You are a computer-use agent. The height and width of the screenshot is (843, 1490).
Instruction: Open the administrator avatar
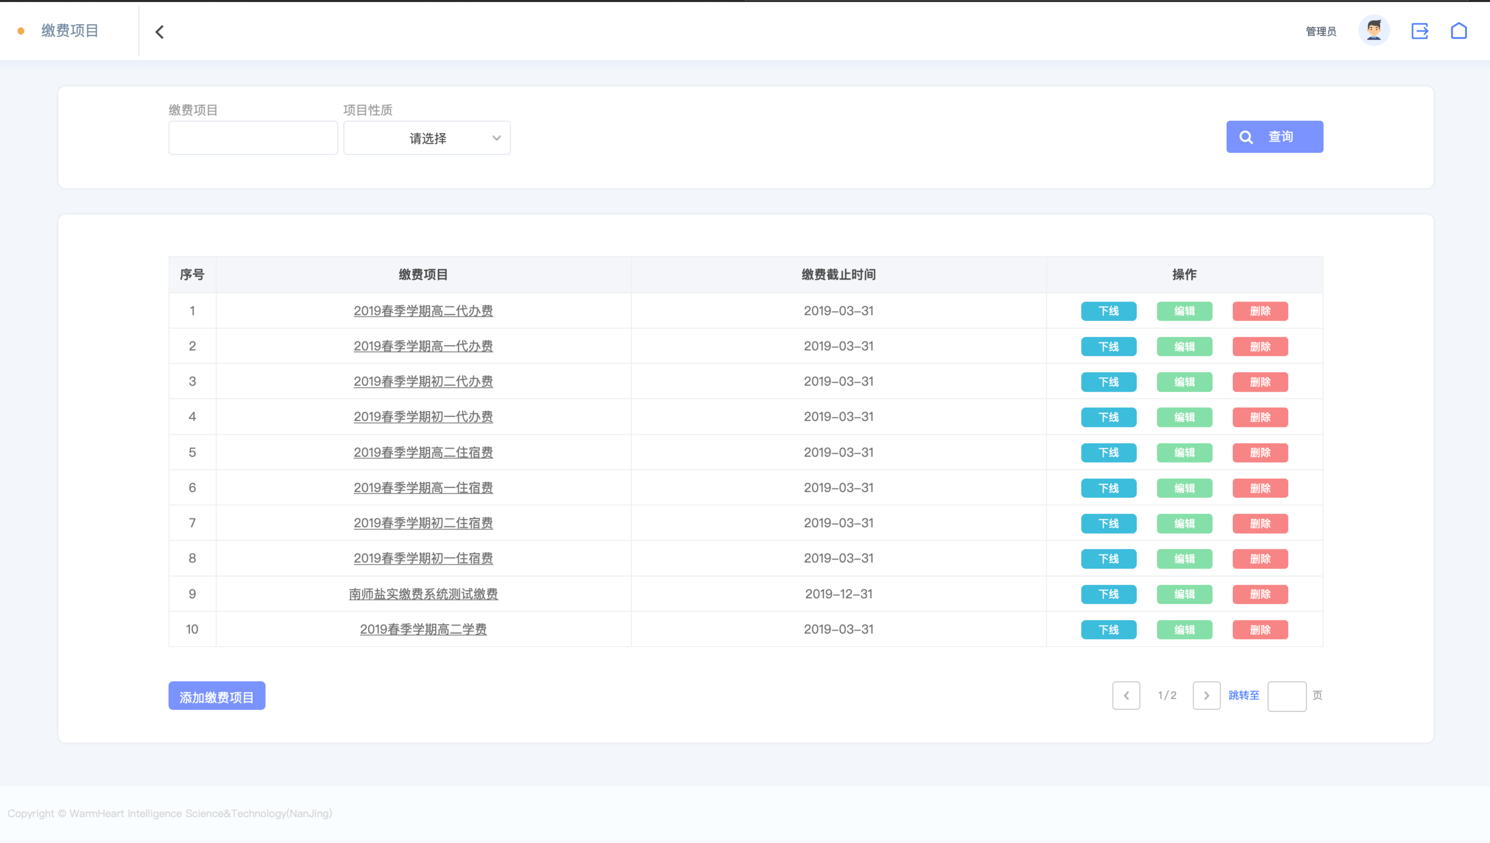point(1374,31)
